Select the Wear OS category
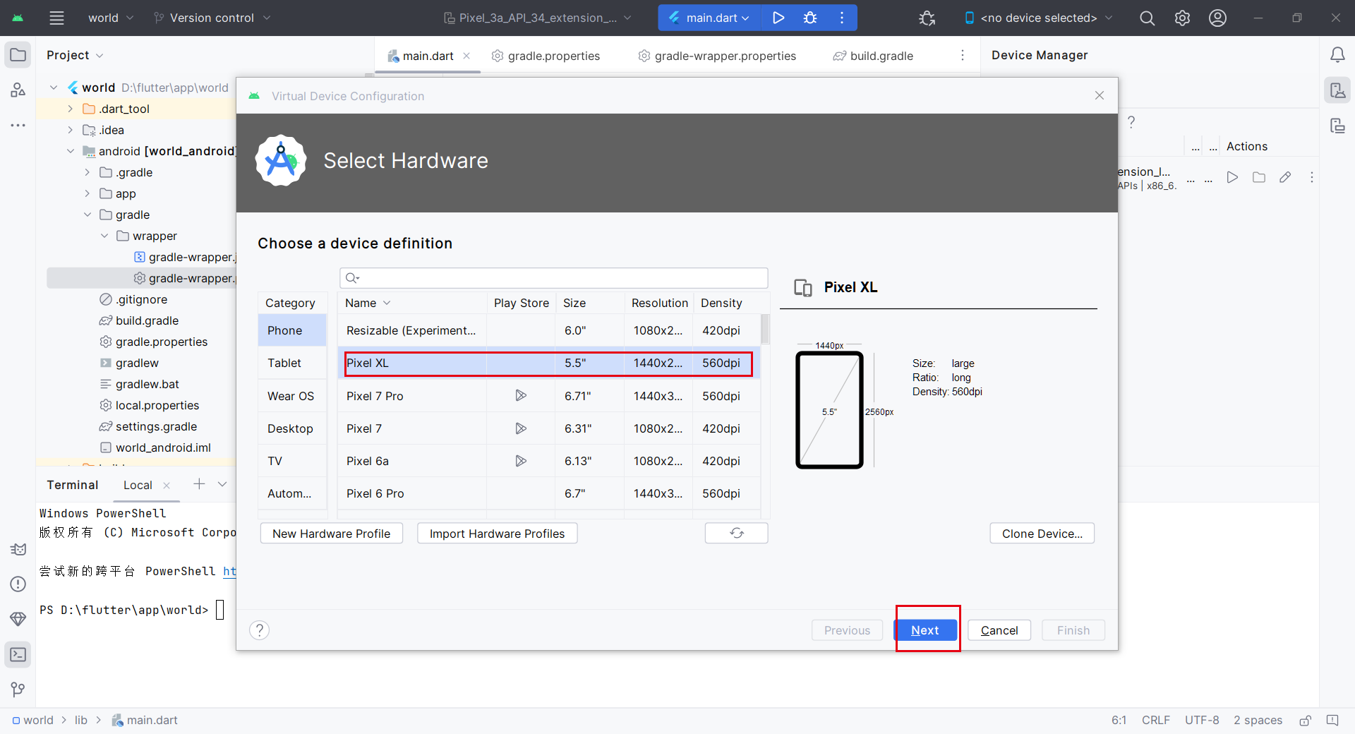Viewport: 1355px width, 734px height. (x=292, y=396)
